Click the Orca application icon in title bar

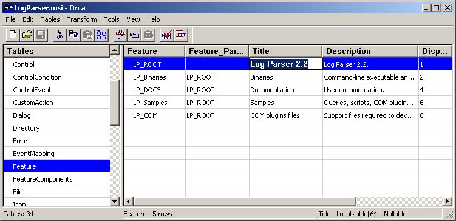coord(8,7)
